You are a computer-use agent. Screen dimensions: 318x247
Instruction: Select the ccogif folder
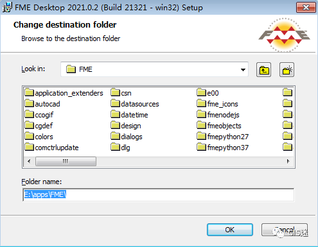click(x=39, y=115)
